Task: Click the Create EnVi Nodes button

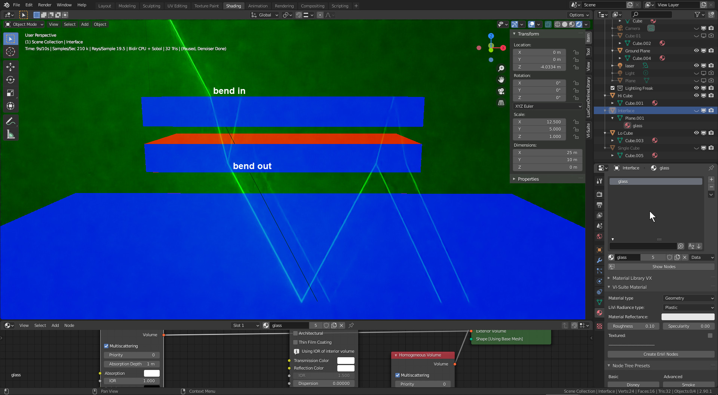Action: click(x=660, y=354)
